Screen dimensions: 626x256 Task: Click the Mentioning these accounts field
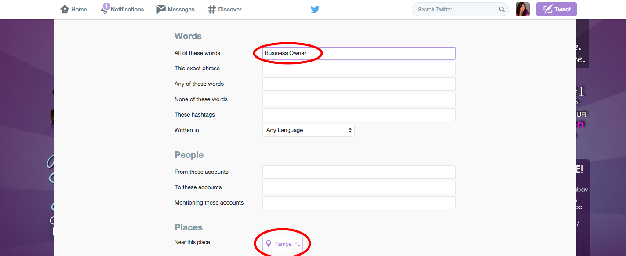[x=359, y=203]
